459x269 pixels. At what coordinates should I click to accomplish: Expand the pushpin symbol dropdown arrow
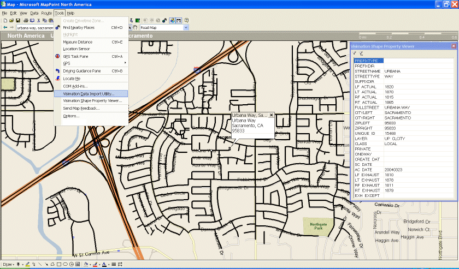pyautogui.click(x=23, y=265)
